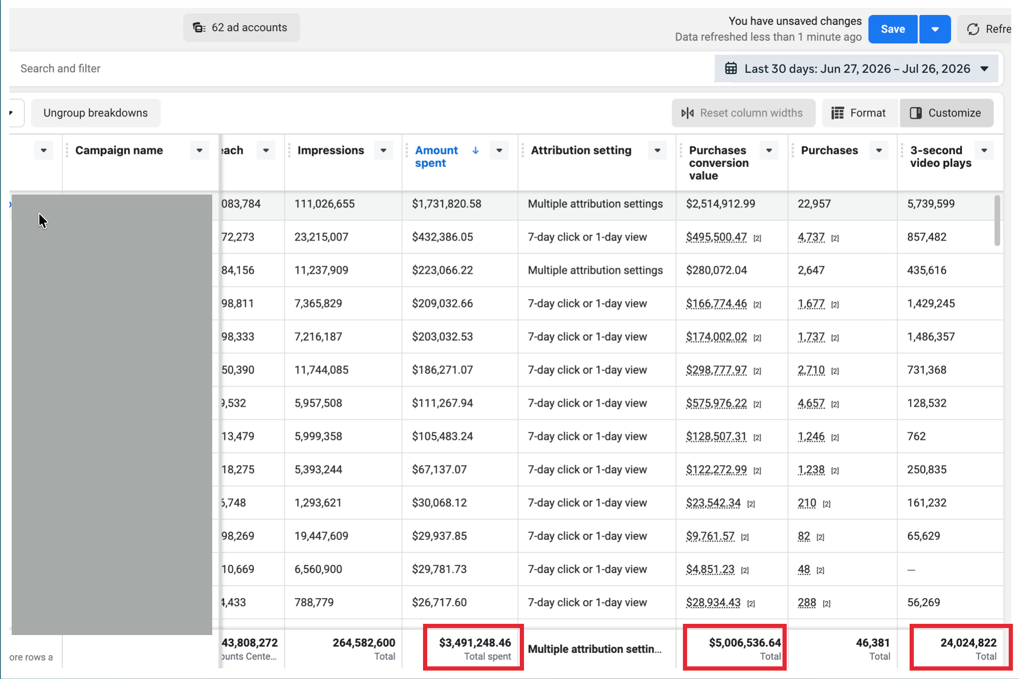Click the ad accounts icon
The image size is (1019, 679).
pyautogui.click(x=199, y=28)
